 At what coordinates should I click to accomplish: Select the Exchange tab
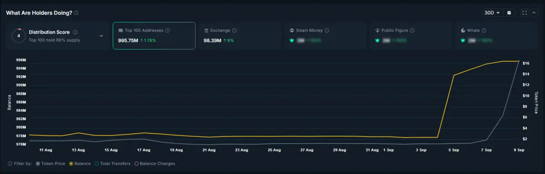pos(240,36)
